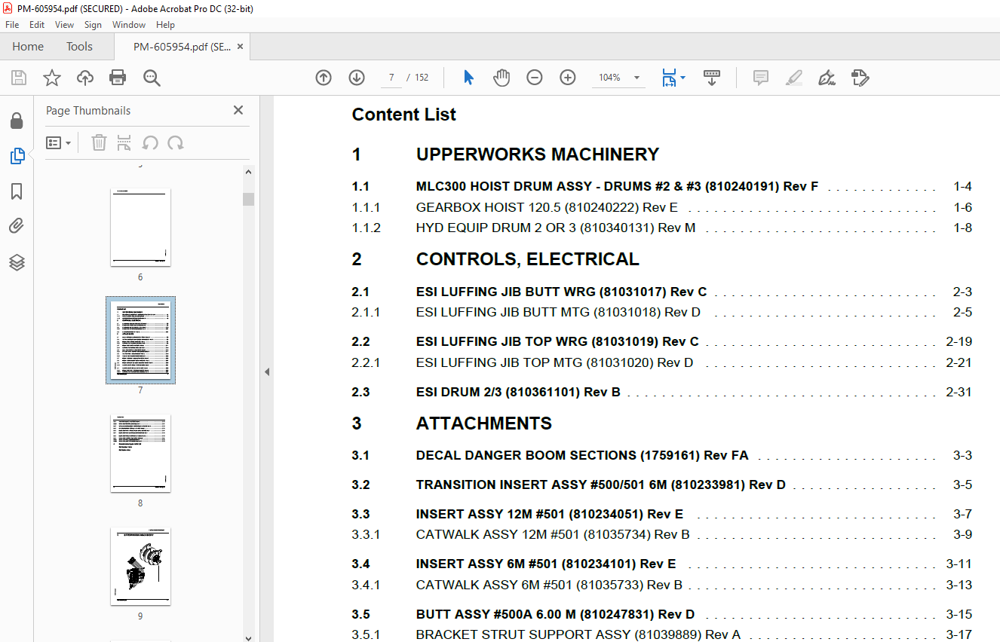Rotate pages counterclockwise in thumbnails panel
This screenshot has height=642, width=1000.
pos(150,142)
